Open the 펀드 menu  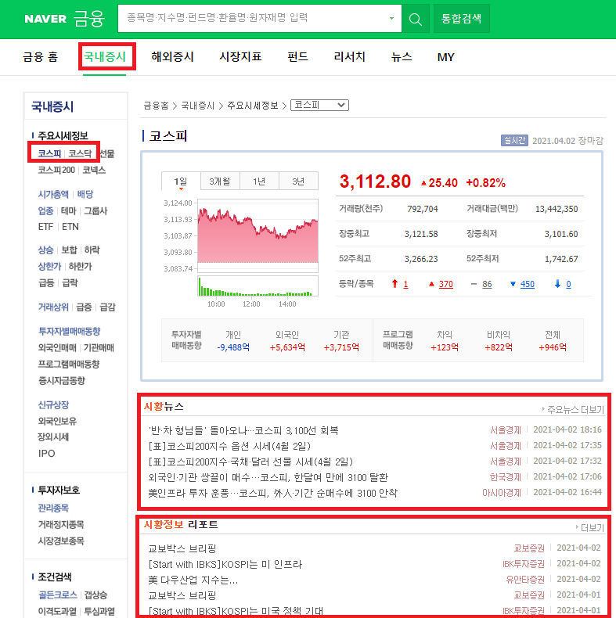tap(297, 57)
